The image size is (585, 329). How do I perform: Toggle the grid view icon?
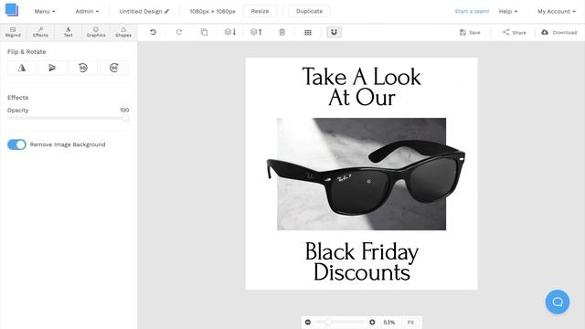point(308,33)
